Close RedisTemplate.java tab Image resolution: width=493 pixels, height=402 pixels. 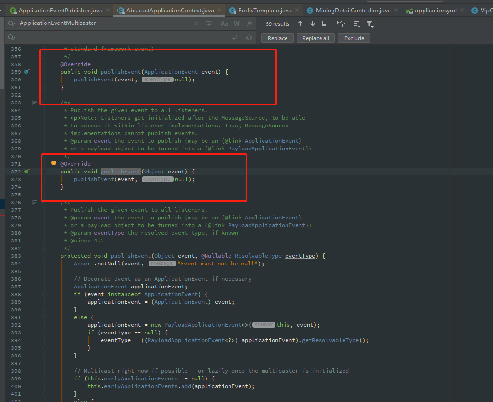pyautogui.click(x=297, y=11)
